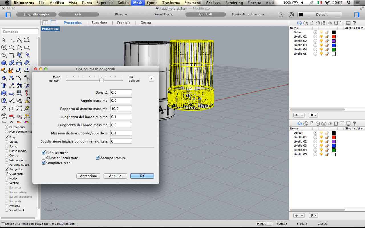Click the Join puzzle-piece tool

[x=4, y=70]
